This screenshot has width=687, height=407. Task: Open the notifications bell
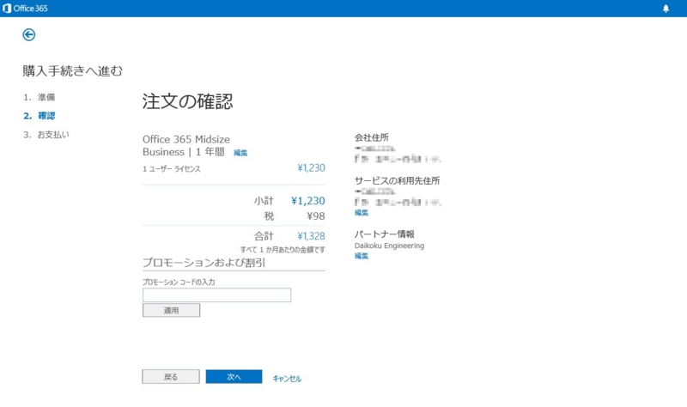[666, 9]
